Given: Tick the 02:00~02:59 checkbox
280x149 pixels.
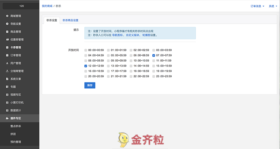Looking at the screenshot, I should (131, 50).
